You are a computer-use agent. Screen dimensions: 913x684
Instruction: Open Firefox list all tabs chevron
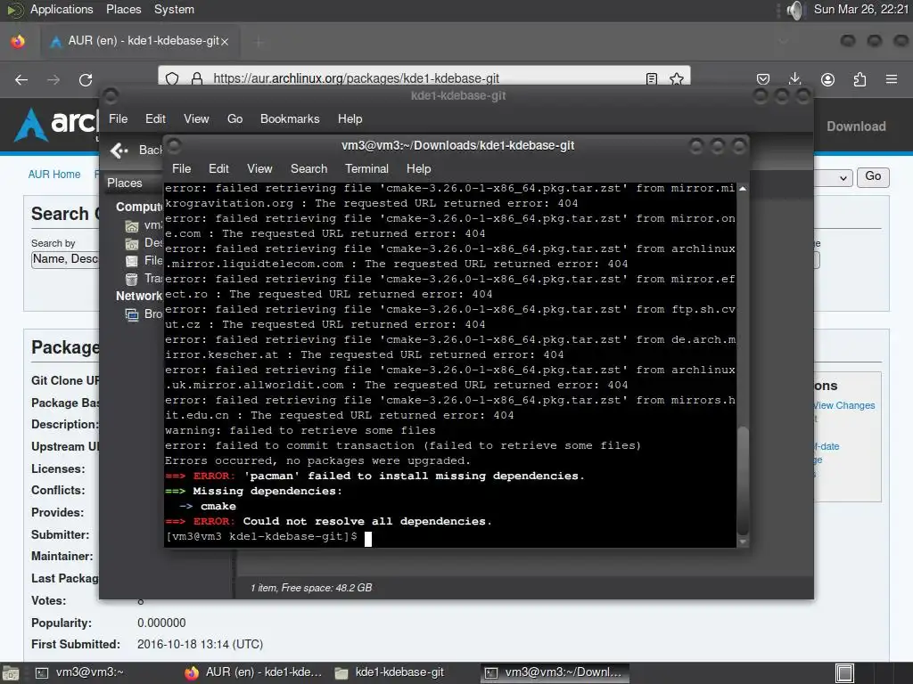click(783, 41)
